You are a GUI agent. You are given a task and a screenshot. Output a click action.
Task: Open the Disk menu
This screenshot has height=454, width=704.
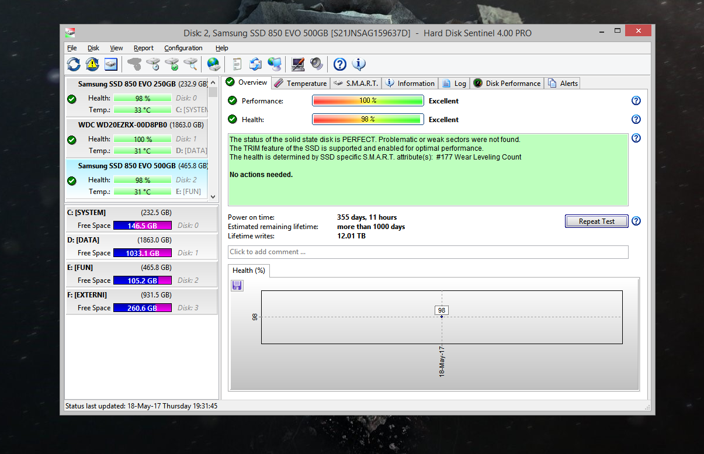click(x=93, y=48)
